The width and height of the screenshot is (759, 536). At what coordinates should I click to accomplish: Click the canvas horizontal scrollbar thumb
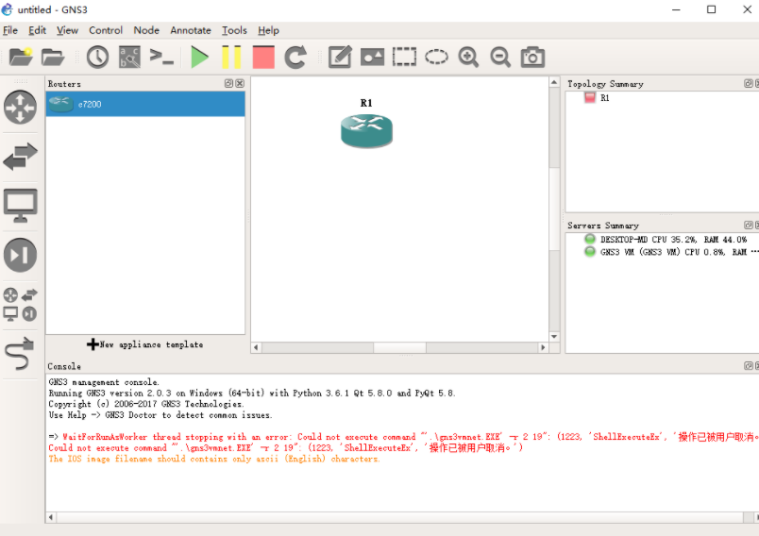(399, 347)
